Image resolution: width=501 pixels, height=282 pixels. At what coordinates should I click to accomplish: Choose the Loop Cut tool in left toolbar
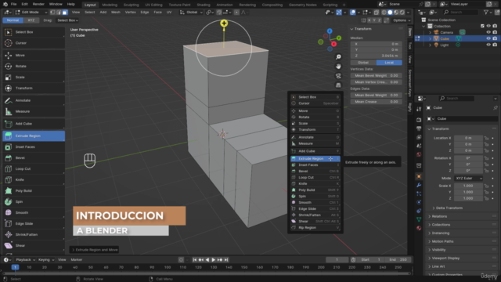click(34, 169)
